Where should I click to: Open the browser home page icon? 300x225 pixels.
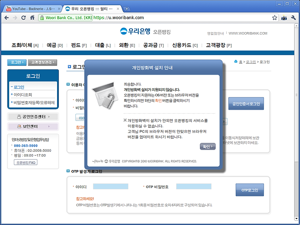[32, 17]
